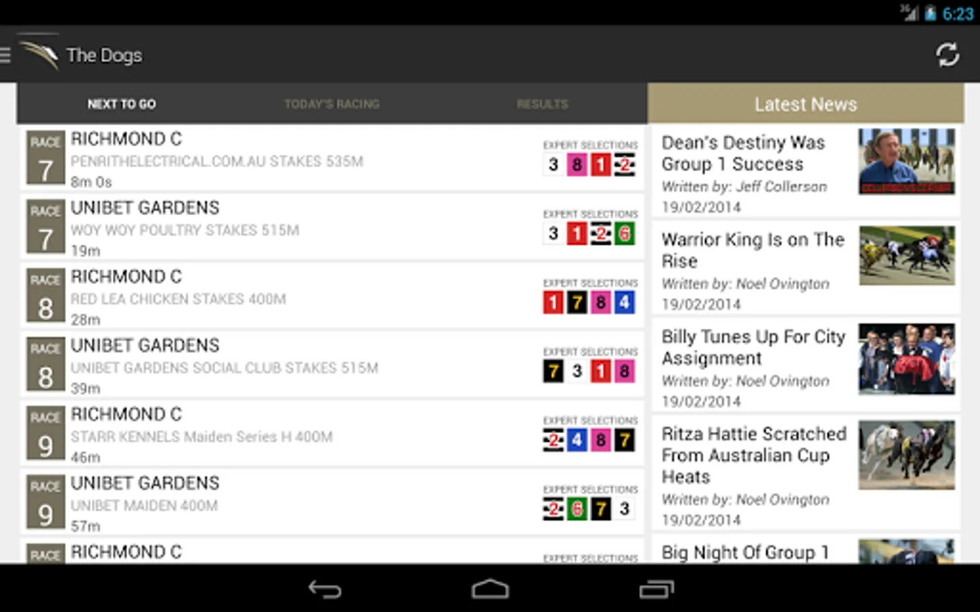Tap Race 8 badge for Unibet Gardens
Image resolution: width=980 pixels, height=612 pixels.
(46, 364)
